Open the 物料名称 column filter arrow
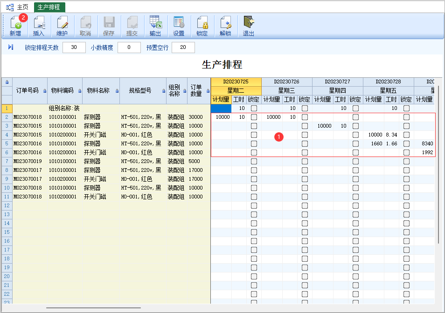Screen dimensions: 445x313 click(x=116, y=91)
